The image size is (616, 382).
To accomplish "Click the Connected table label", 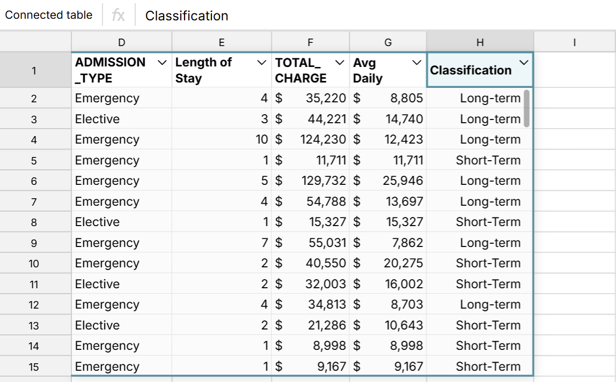I will point(49,14).
